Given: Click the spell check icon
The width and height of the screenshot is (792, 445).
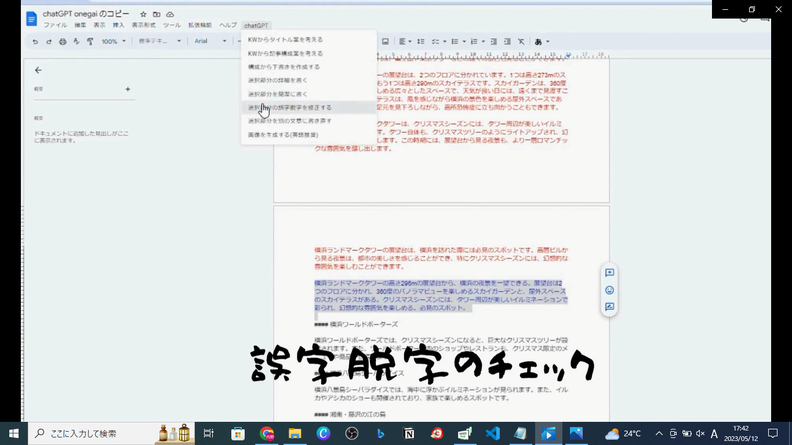Looking at the screenshot, I should [76, 42].
